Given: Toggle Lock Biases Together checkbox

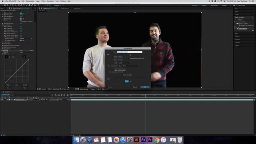Looking at the screenshot, I should pyautogui.click(x=20, y=22).
